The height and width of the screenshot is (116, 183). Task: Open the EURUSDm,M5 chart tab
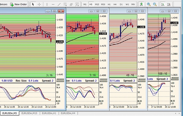pyautogui.click(x=10, y=113)
